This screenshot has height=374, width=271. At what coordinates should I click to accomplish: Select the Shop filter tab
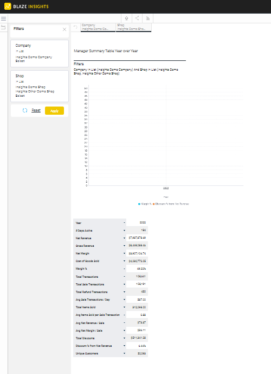[x=133, y=27]
